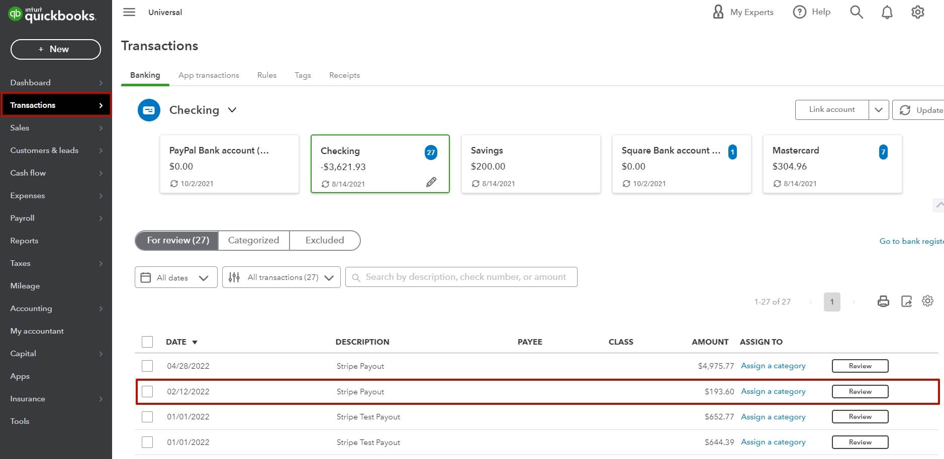Check the 02/12/2022 Stripe Payout row

click(147, 391)
